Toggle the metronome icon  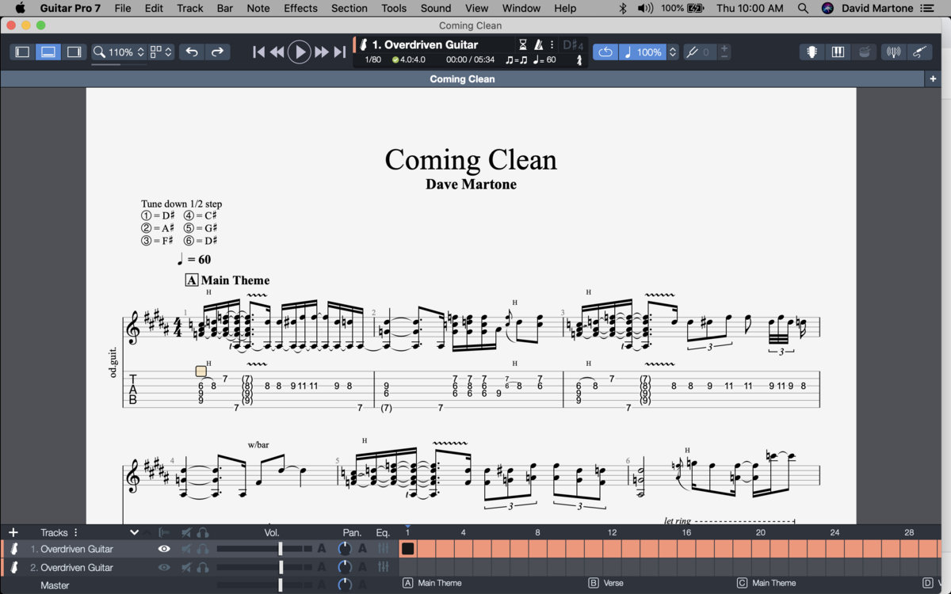pyautogui.click(x=539, y=45)
